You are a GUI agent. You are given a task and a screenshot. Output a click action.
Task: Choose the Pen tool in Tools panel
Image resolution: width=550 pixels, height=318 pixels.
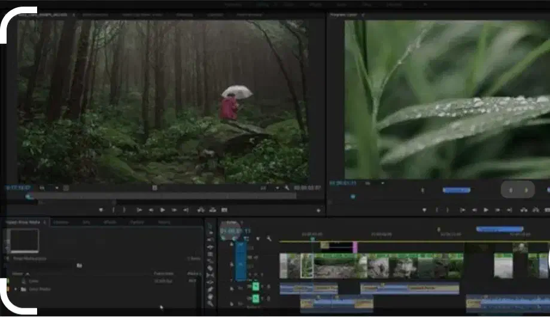[211, 288]
